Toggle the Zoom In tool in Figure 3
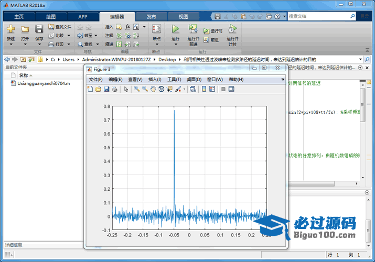 (x=136, y=89)
